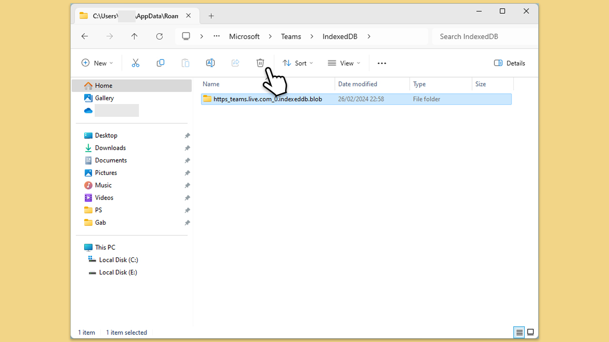Image resolution: width=609 pixels, height=342 pixels.
Task: Unpin Pictures using its pin icon
Action: tap(187, 173)
